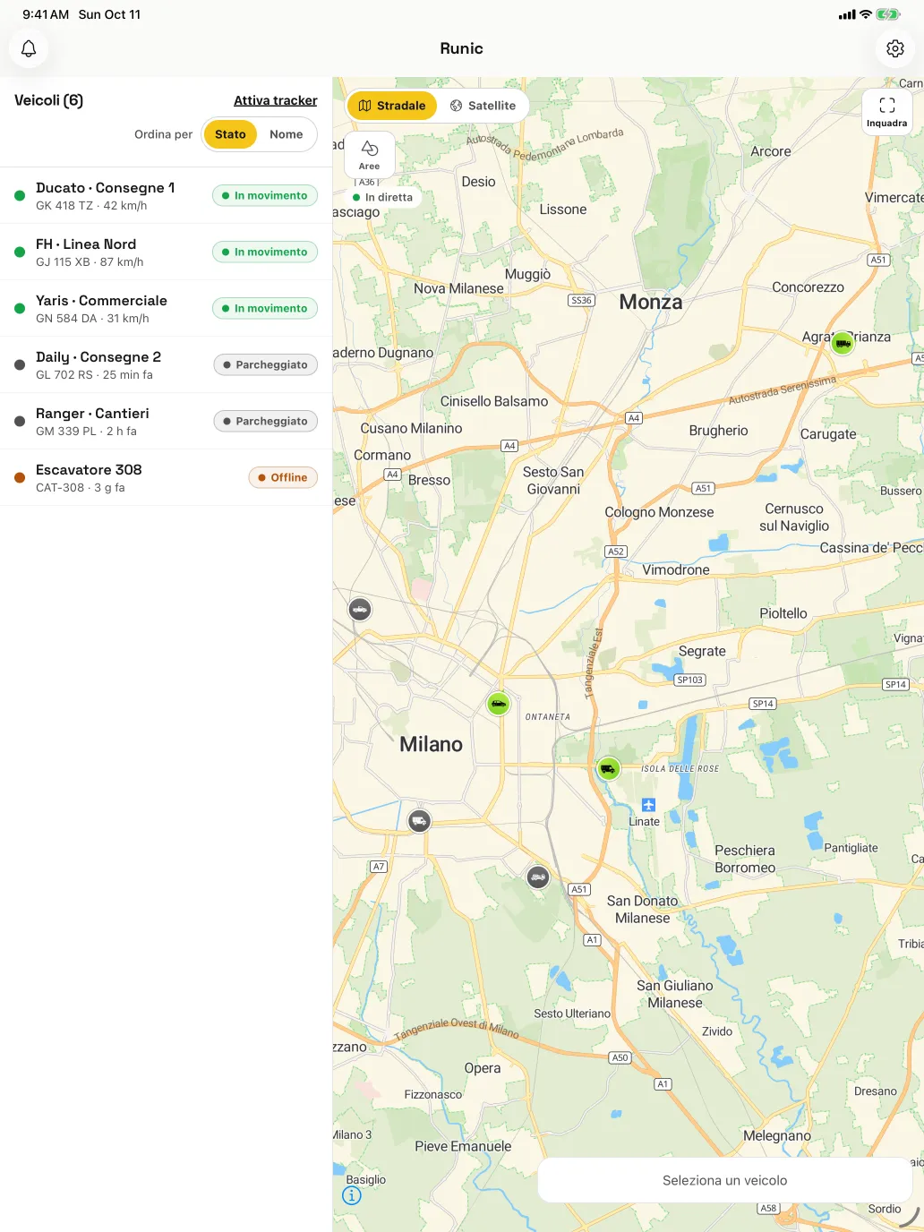The width and height of the screenshot is (924, 1232).
Task: Click San Donato Milanese map label
Action: tap(643, 910)
